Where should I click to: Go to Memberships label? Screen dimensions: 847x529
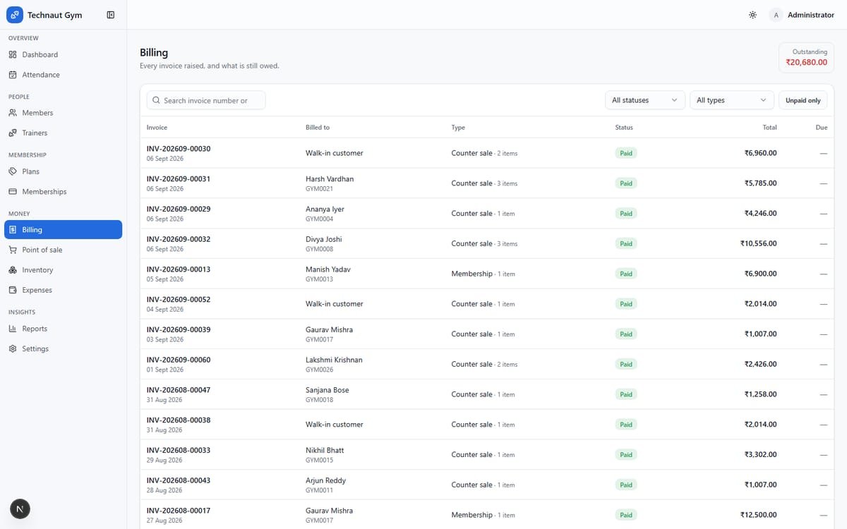(44, 191)
